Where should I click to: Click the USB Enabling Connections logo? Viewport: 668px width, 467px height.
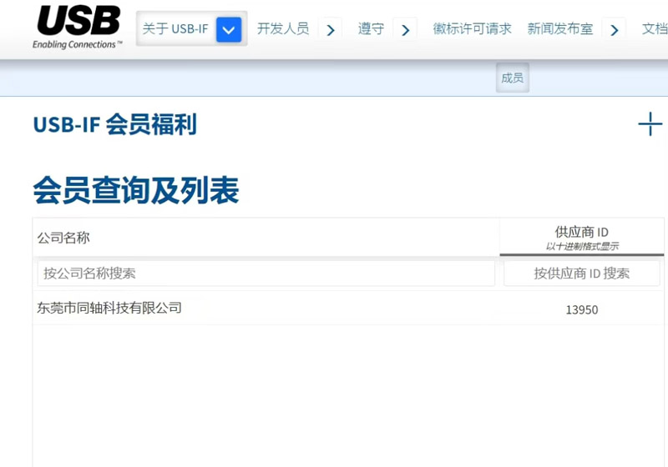click(x=78, y=28)
